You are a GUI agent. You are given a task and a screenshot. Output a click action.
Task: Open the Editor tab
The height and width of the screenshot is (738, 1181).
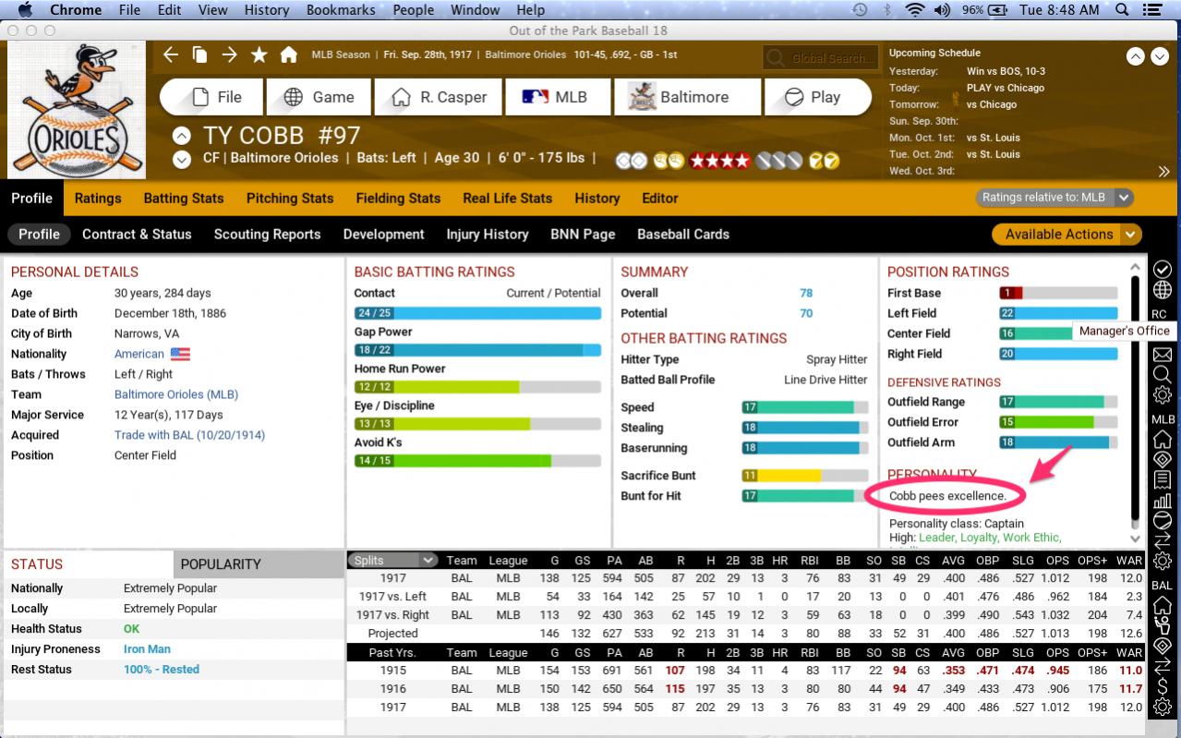[660, 198]
